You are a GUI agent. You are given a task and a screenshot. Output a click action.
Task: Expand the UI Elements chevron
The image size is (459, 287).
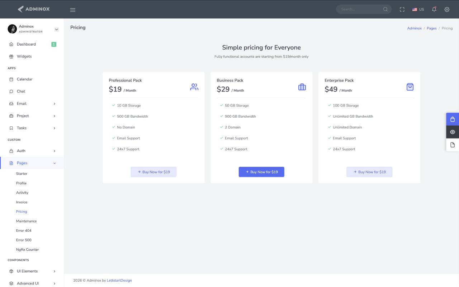point(55,271)
